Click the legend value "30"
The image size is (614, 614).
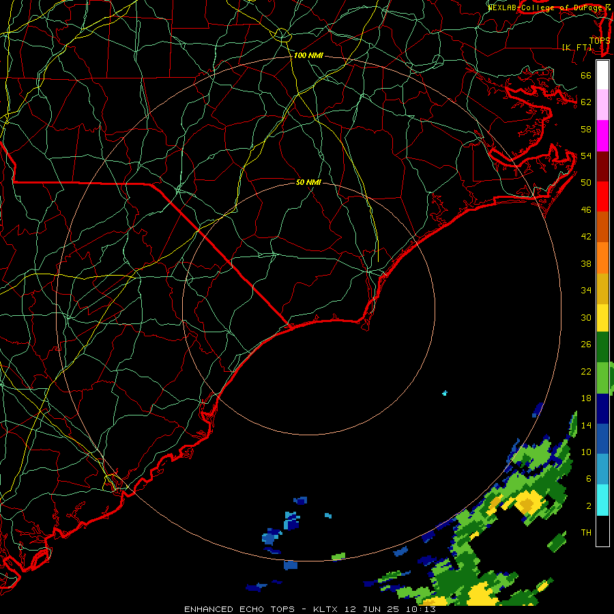point(586,317)
